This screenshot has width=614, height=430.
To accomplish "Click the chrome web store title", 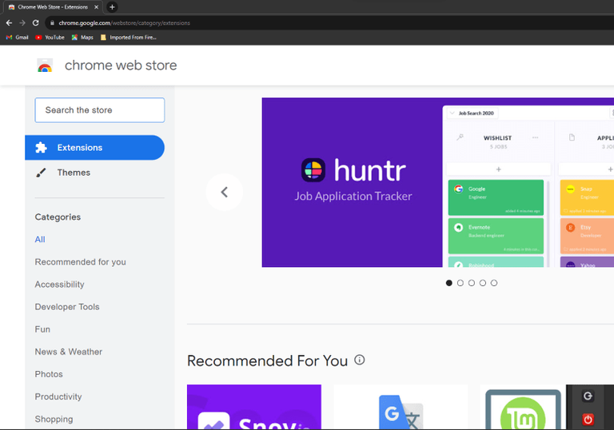I will tap(121, 66).
